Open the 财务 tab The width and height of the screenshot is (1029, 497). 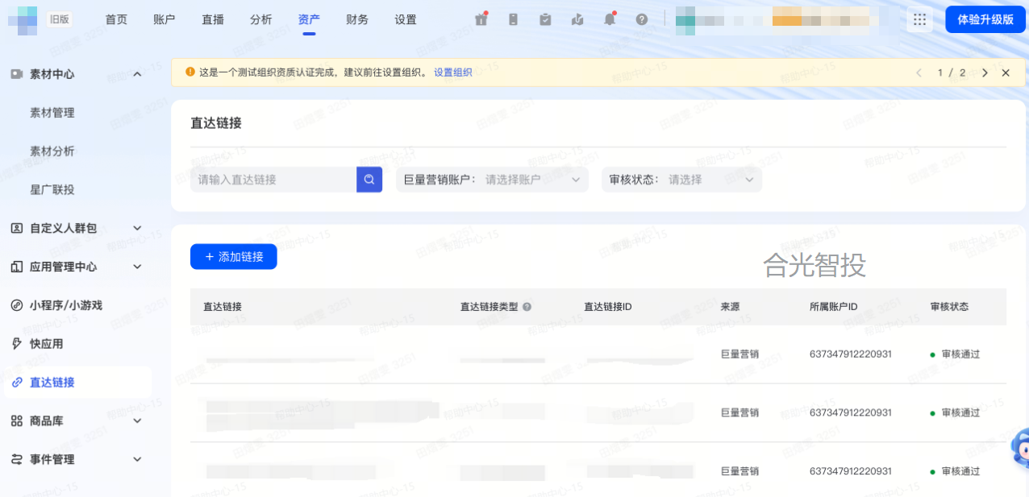click(x=357, y=19)
